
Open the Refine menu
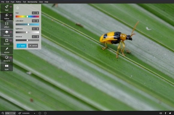[18, 2]
